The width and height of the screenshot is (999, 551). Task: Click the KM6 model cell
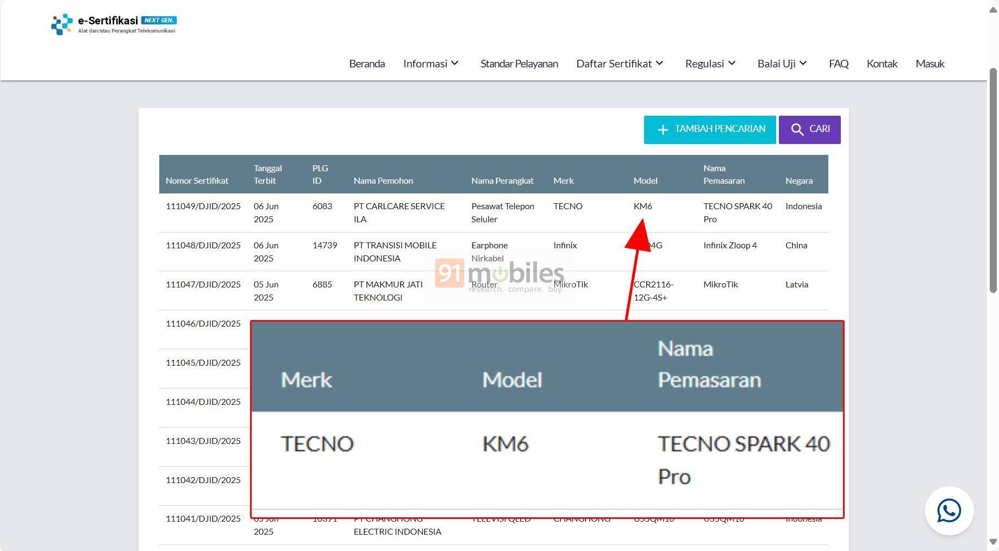pos(643,206)
